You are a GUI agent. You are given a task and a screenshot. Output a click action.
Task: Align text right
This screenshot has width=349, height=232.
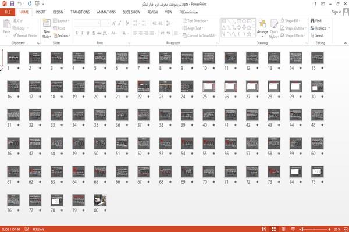pyautogui.click(x=146, y=33)
